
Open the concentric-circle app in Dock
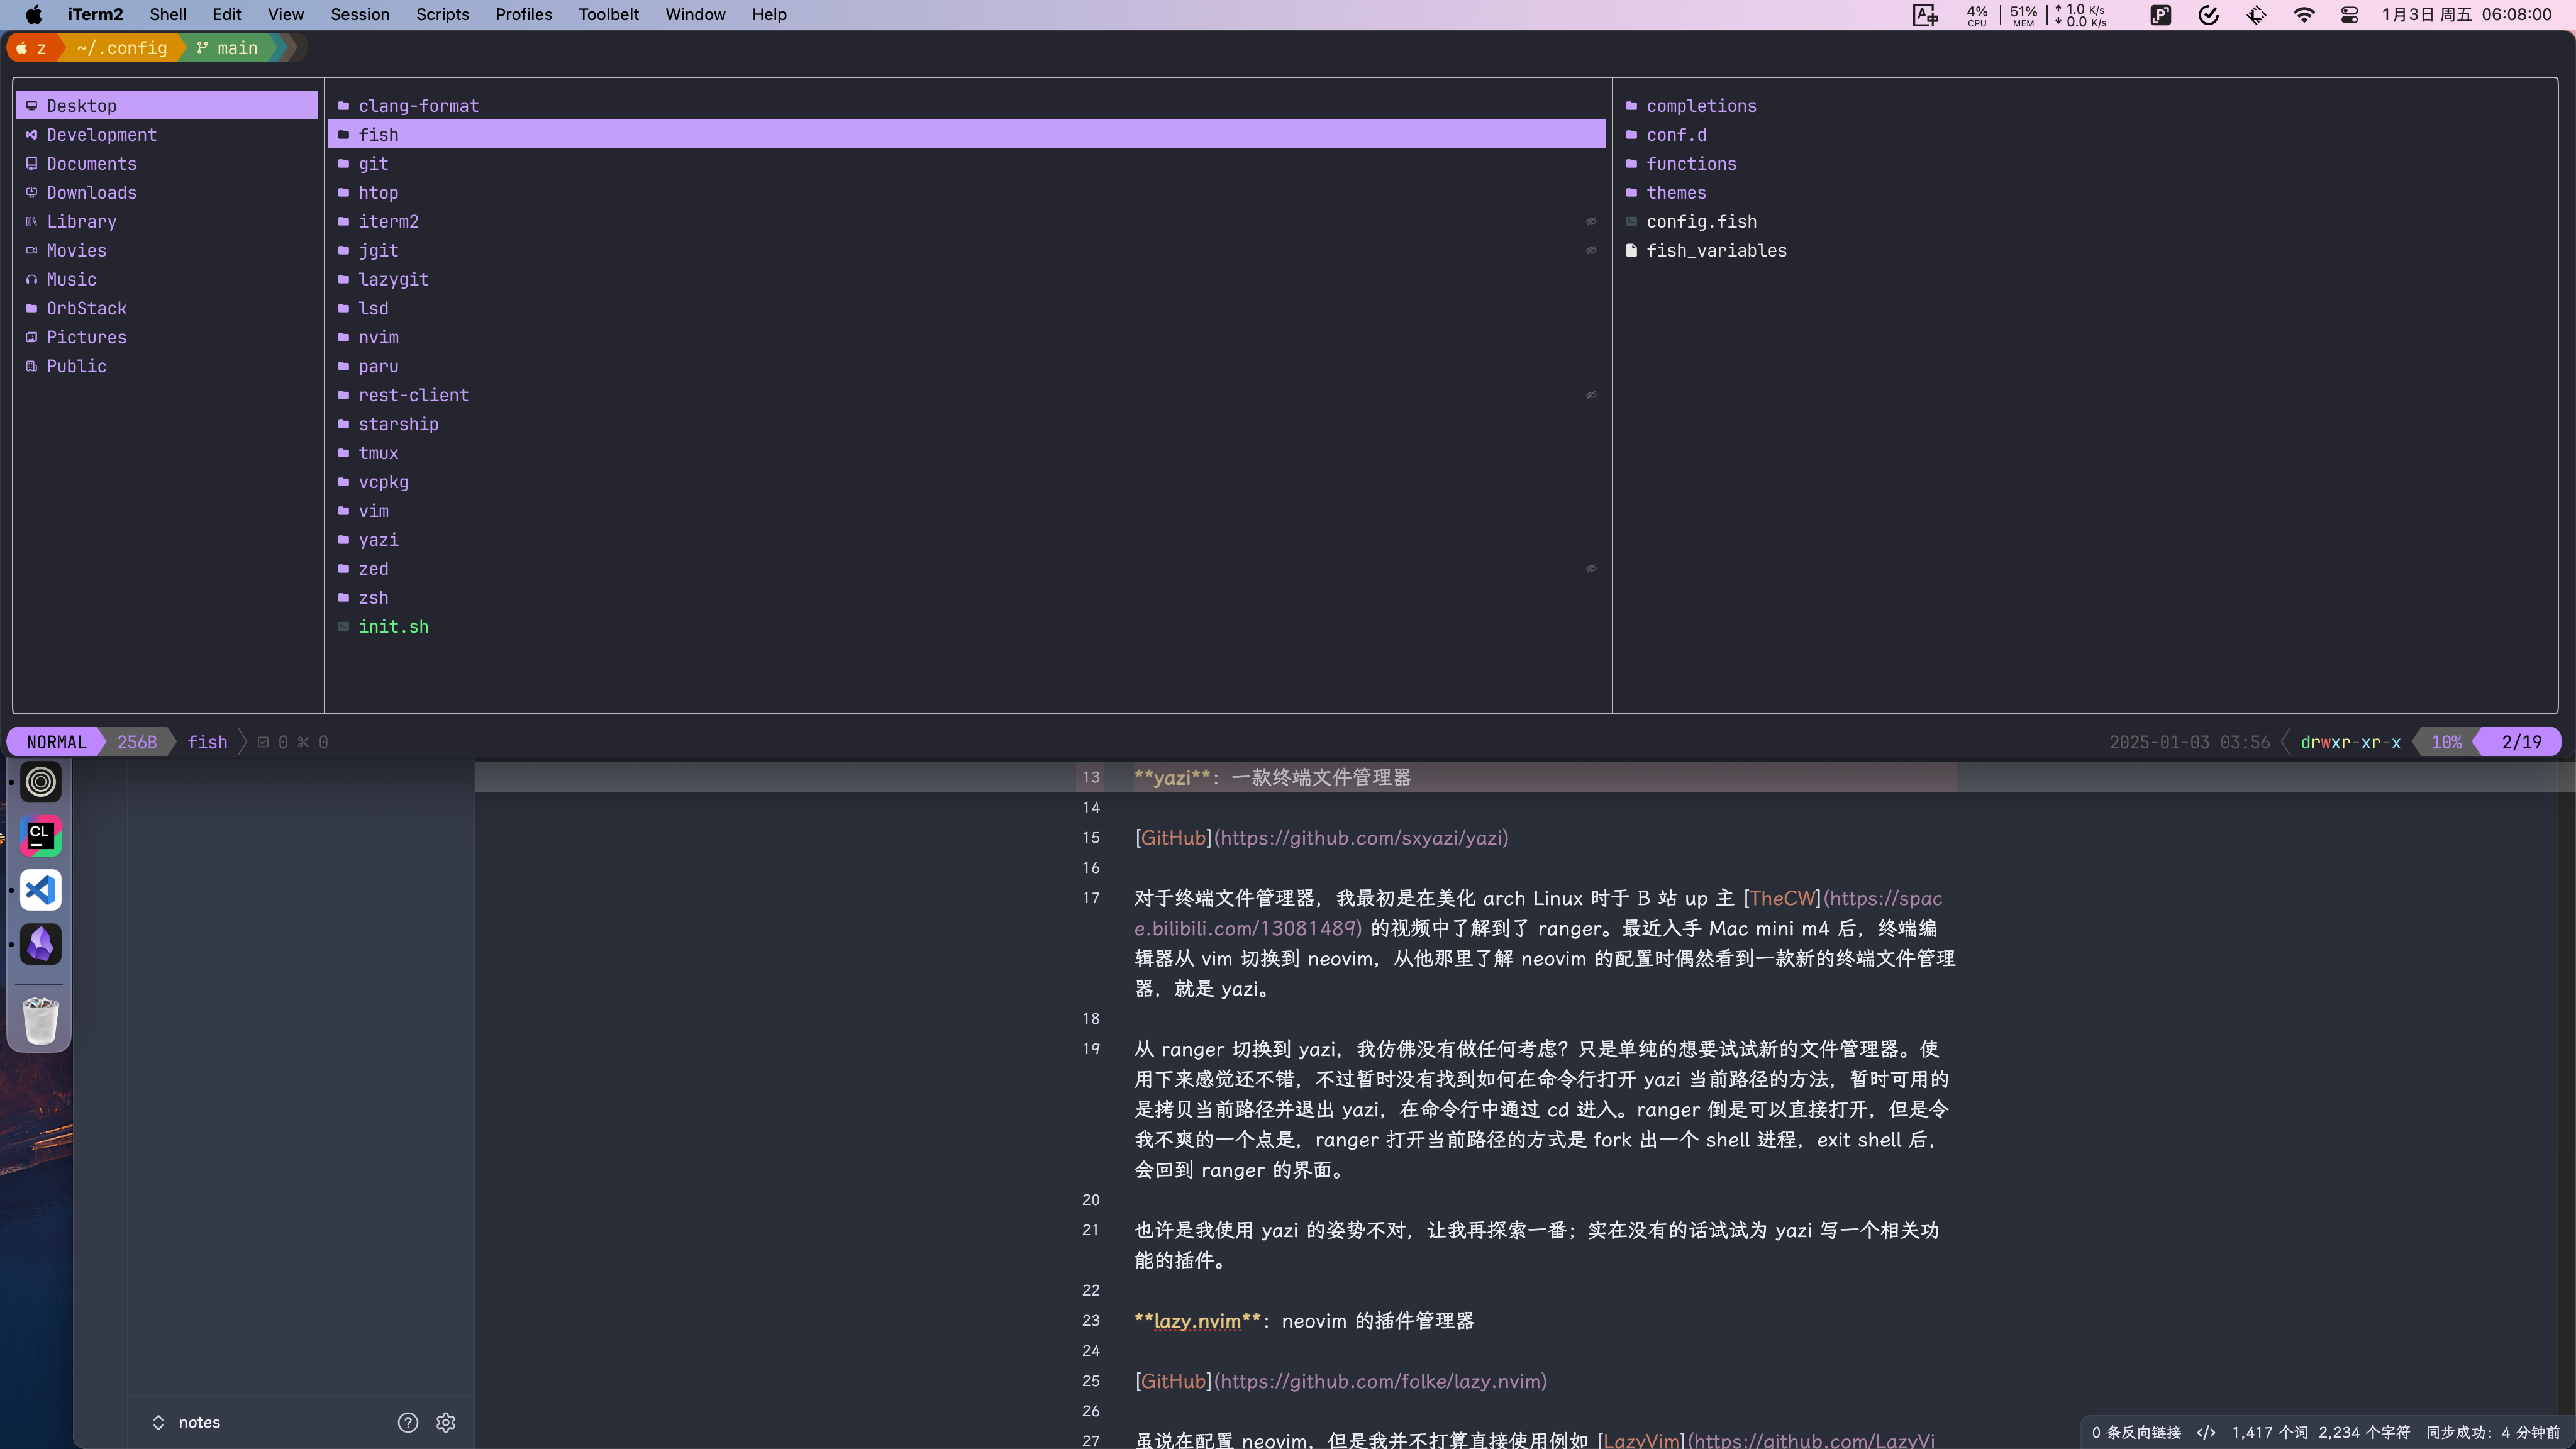point(41,782)
